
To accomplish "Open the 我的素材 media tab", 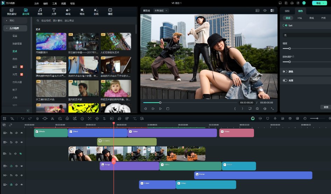I will [12, 12].
